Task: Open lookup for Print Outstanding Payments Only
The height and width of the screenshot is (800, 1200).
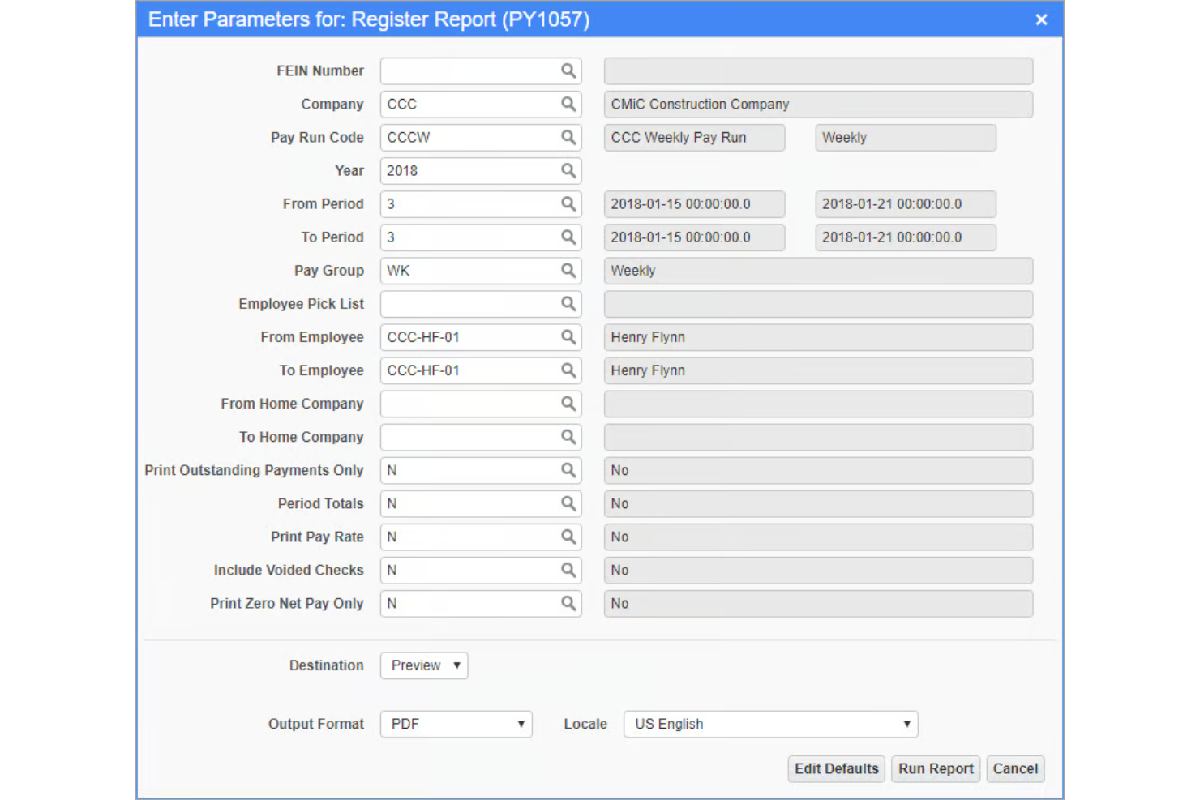Action: [x=568, y=470]
